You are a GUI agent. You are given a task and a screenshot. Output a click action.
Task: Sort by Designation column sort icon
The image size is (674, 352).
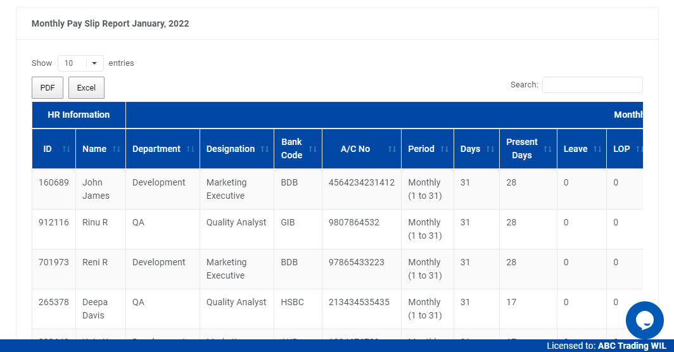pyautogui.click(x=264, y=149)
